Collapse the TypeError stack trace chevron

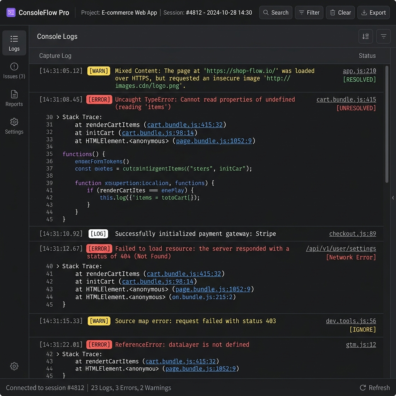coord(58,117)
